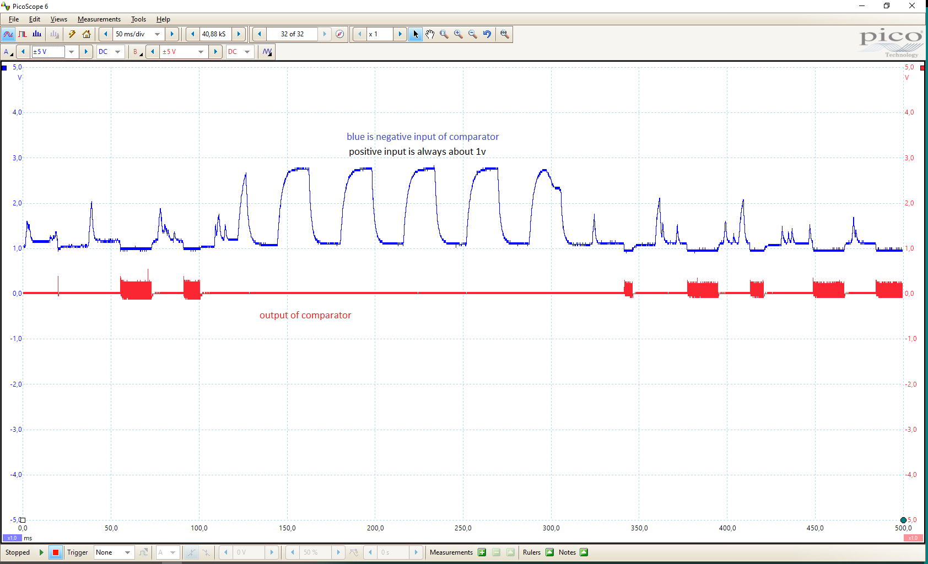Open Channel B options button
This screenshot has height=564, width=928.
tap(137, 52)
